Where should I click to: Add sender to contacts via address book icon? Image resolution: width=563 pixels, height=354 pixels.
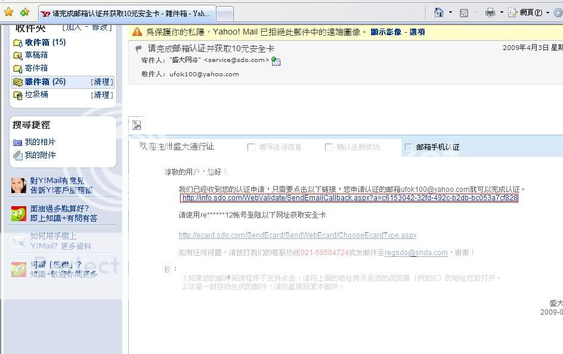(x=276, y=61)
